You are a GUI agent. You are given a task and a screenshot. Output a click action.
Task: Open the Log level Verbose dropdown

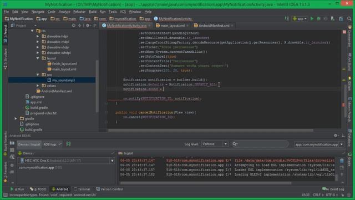coord(215,144)
